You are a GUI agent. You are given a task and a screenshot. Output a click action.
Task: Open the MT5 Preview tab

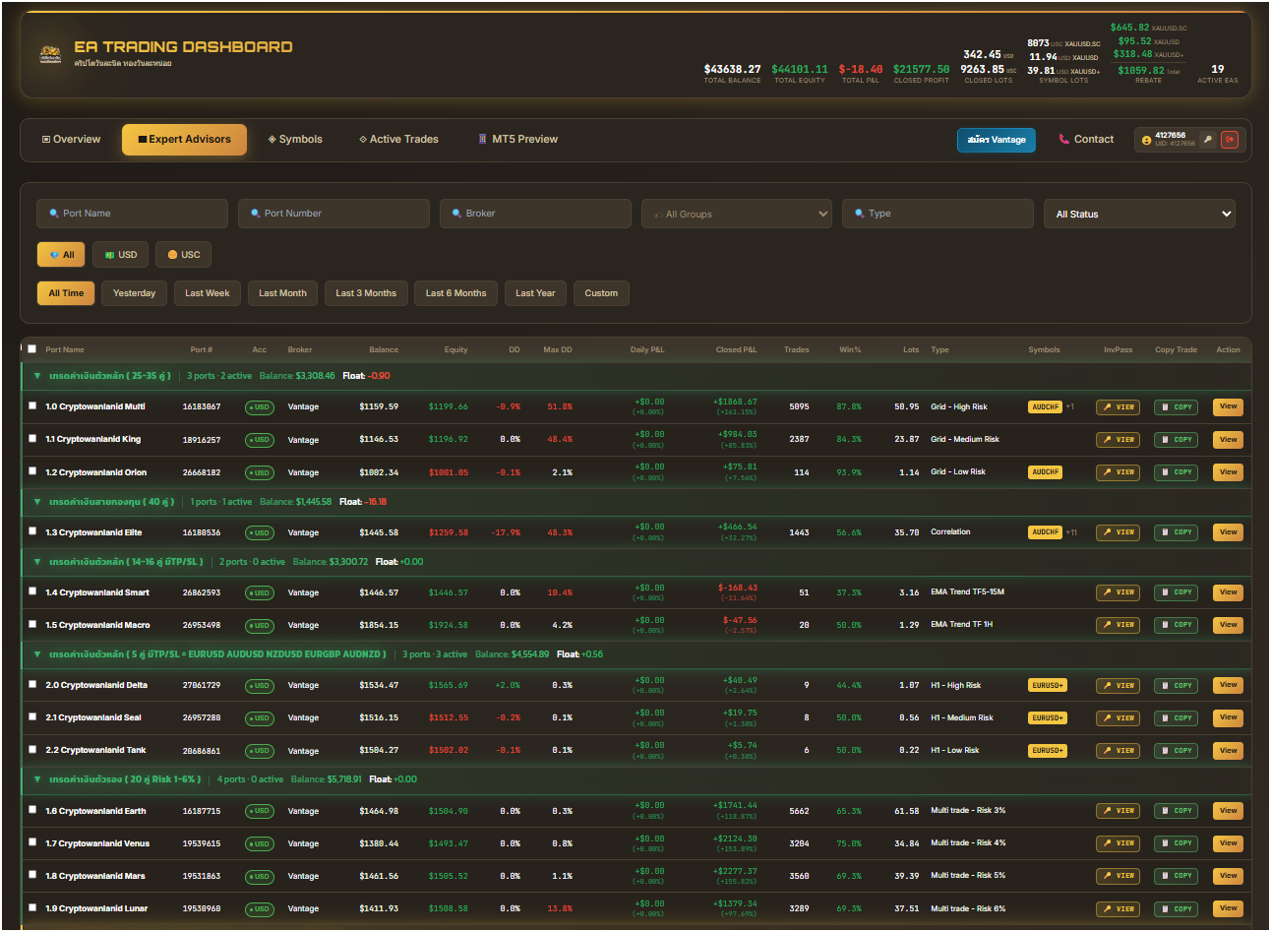[x=517, y=140]
